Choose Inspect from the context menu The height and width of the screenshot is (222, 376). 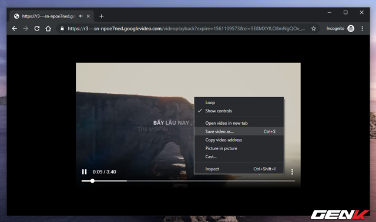click(239, 169)
